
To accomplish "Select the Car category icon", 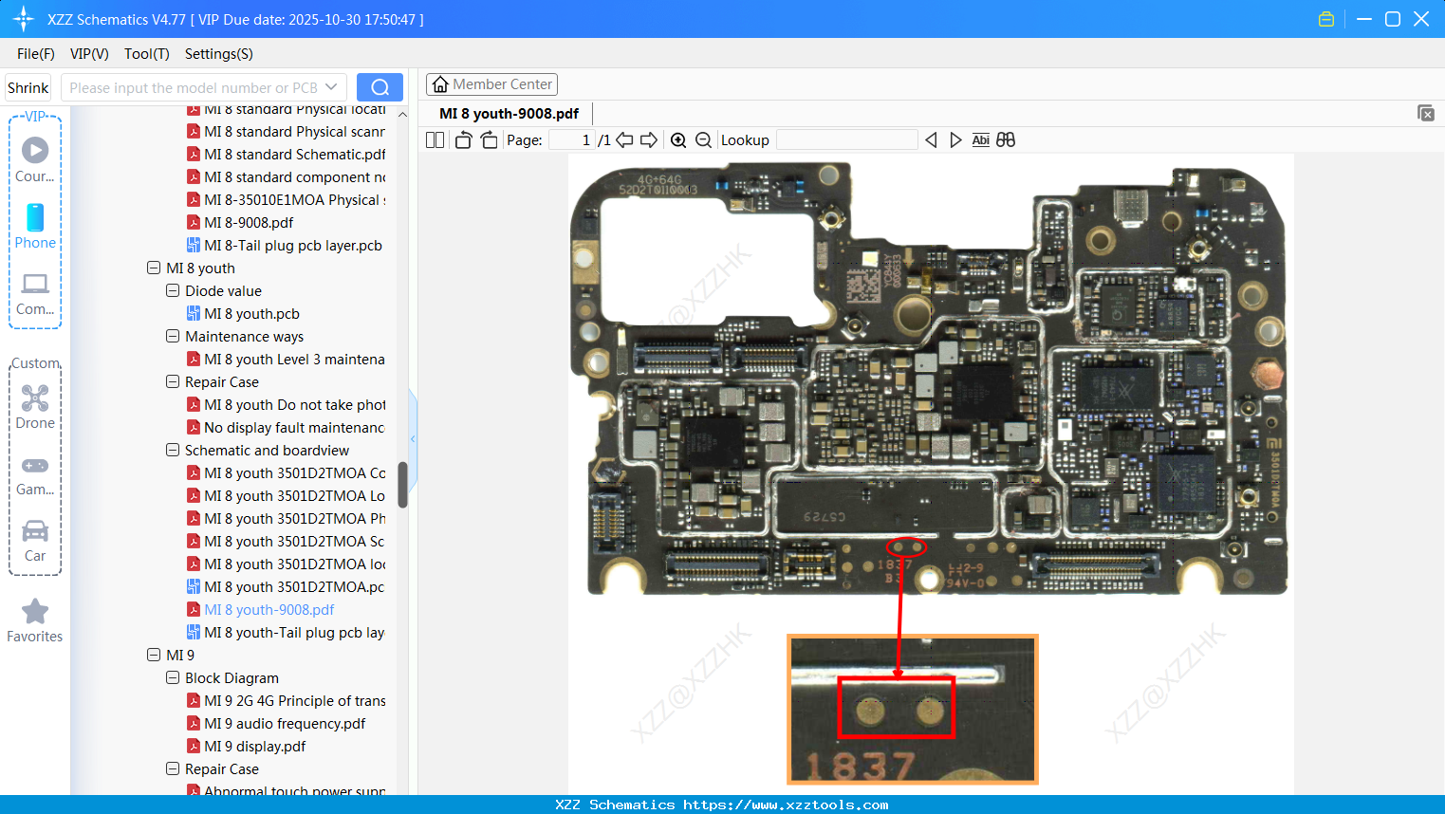I will pos(35,541).
